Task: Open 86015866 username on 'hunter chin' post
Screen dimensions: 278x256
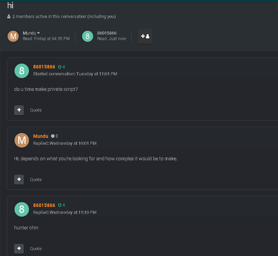Action: [44, 205]
